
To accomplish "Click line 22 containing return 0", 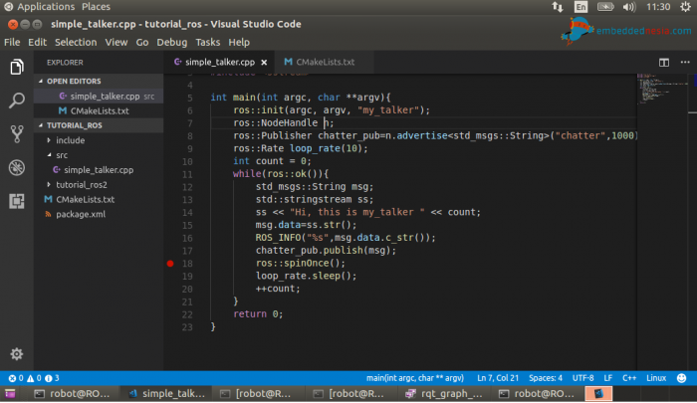I will pos(258,314).
